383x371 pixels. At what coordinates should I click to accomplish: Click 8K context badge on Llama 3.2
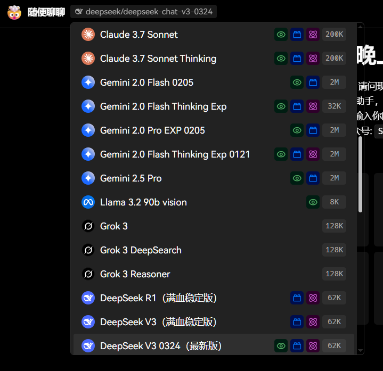(x=334, y=202)
